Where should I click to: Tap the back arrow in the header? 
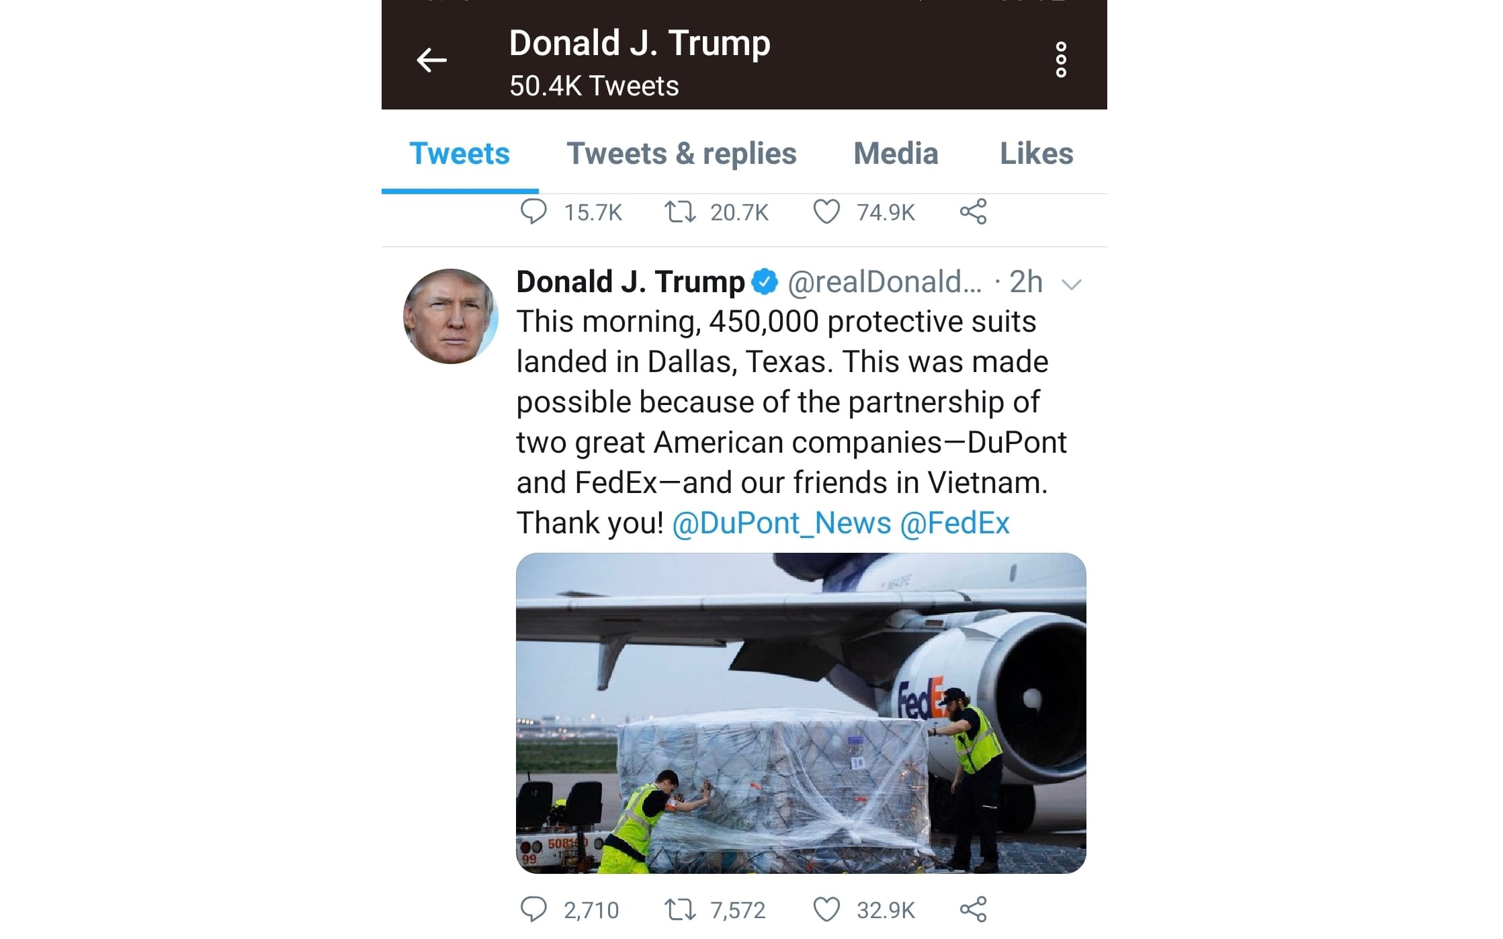431,60
